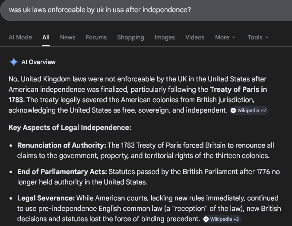Image resolution: width=292 pixels, height=226 pixels.
Task: Open the Images tab
Action: coord(165,37)
